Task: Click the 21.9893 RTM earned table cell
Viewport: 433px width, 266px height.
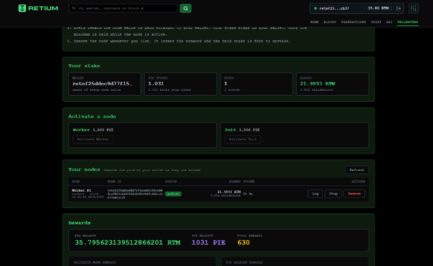Action: point(229,192)
